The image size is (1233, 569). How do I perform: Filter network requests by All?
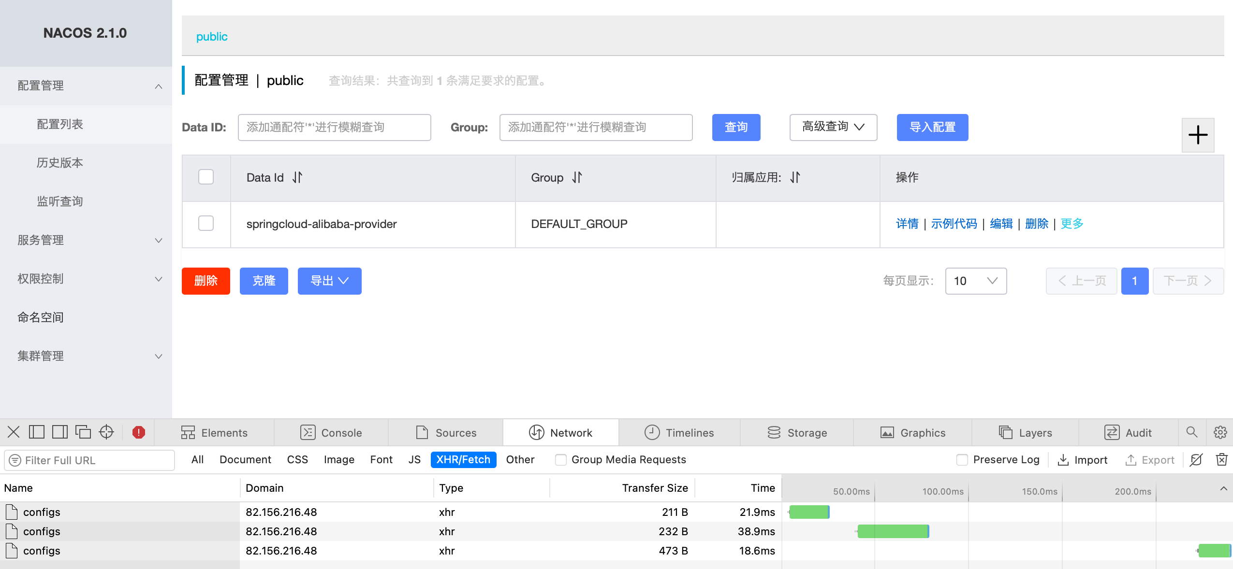coord(197,459)
